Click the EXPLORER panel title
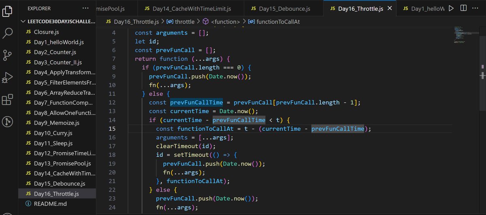The height and width of the screenshot is (215, 486). [39, 8]
